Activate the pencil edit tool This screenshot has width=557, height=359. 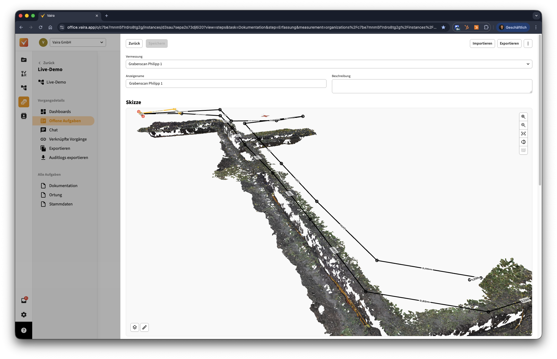(144, 327)
